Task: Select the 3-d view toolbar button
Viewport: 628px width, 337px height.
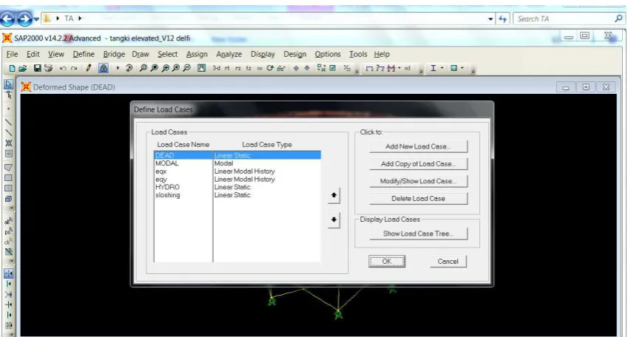Action: [216, 69]
